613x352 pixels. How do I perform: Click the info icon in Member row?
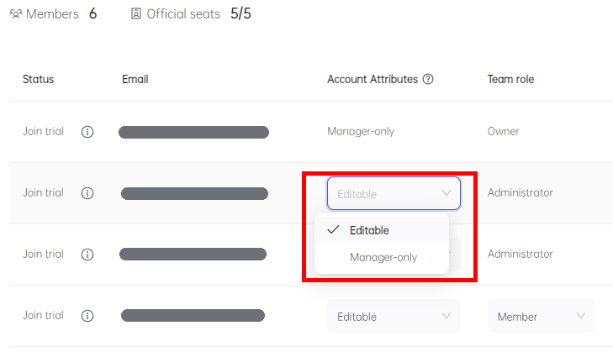[x=87, y=316]
